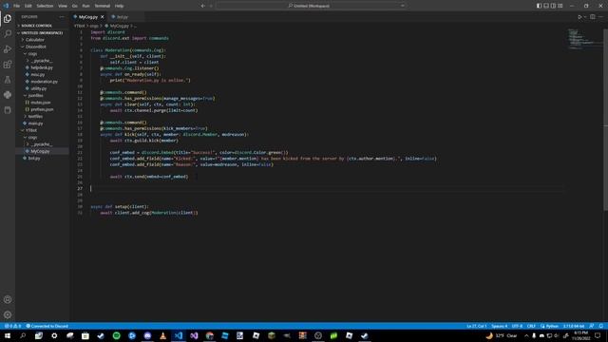The width and height of the screenshot is (608, 342).
Task: Open the Manage gear in activity bar
Action: coord(8,314)
